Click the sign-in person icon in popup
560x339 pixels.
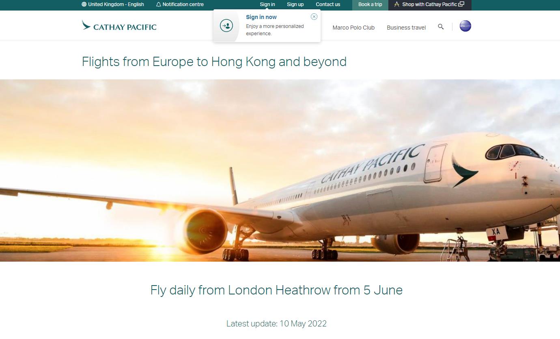click(x=226, y=26)
